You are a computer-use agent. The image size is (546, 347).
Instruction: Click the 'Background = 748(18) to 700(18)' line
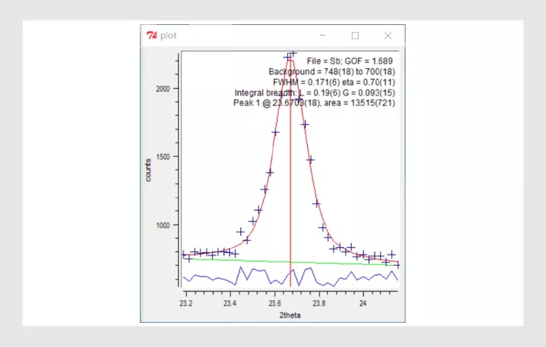[332, 72]
